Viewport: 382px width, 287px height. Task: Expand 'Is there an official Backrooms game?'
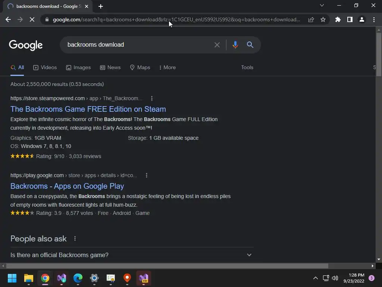point(132,255)
